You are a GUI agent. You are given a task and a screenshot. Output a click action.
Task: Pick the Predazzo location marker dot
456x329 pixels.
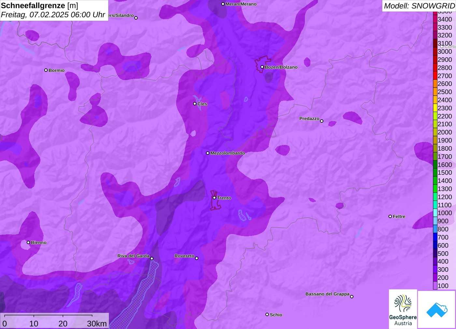[322, 121]
